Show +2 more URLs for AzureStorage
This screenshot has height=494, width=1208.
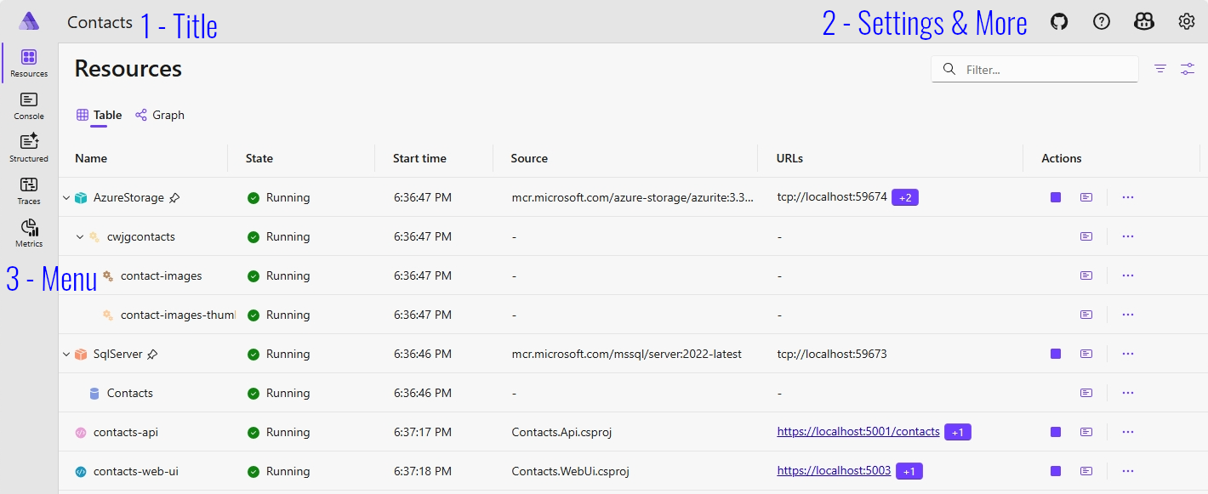coord(905,197)
